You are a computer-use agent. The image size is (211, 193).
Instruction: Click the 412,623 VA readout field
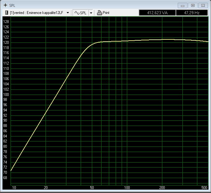(157, 13)
